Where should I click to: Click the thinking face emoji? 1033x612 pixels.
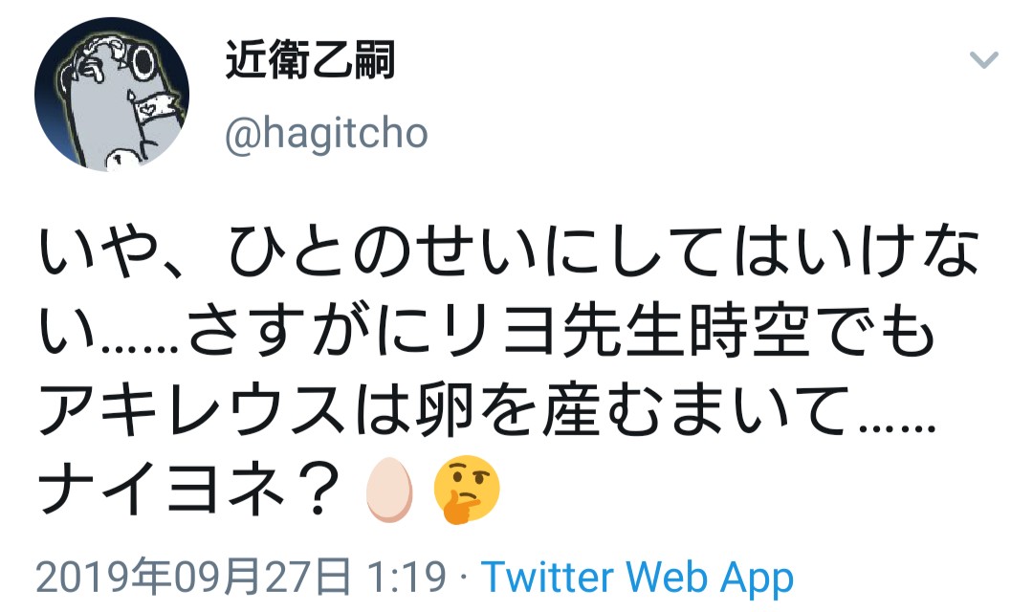(x=467, y=490)
